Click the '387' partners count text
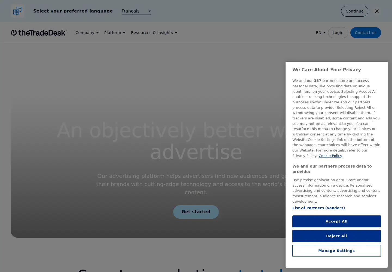The image size is (392, 272). [x=317, y=81]
